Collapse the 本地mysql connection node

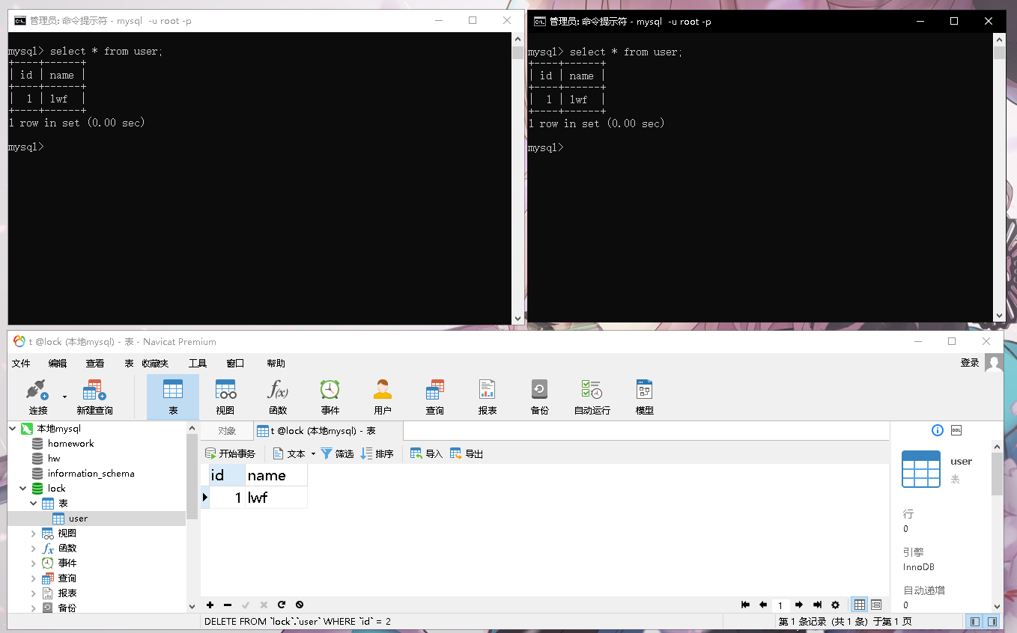[13, 429]
